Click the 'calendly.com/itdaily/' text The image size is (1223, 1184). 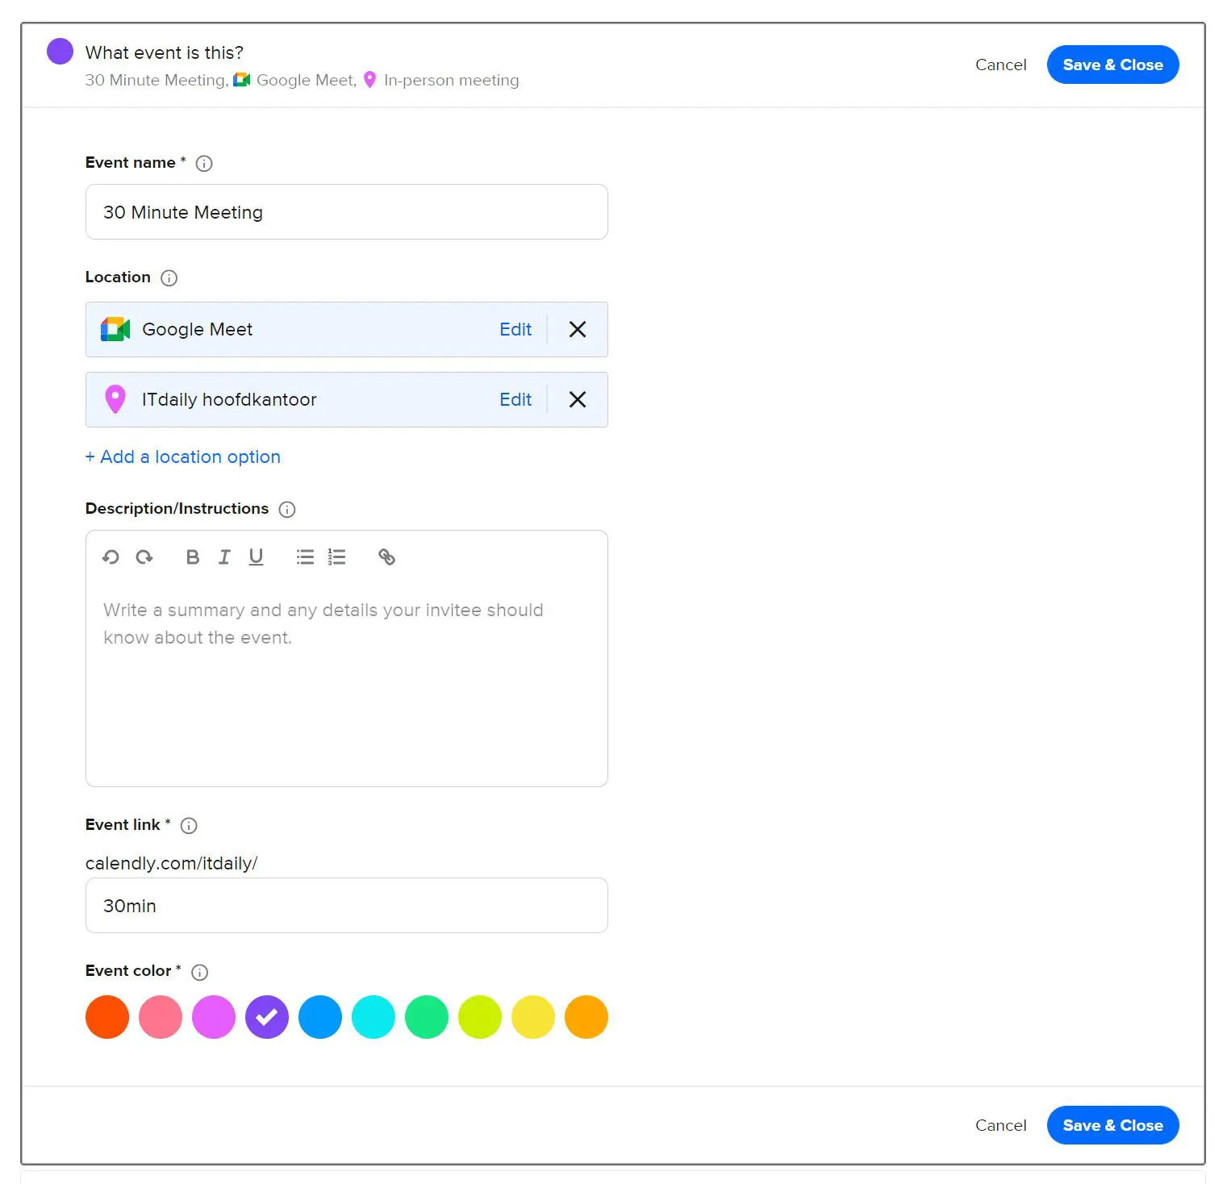172,863
